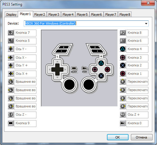Click the Triangle button on controller diagram
The width and height of the screenshot is (157, 145).
pos(101,63)
